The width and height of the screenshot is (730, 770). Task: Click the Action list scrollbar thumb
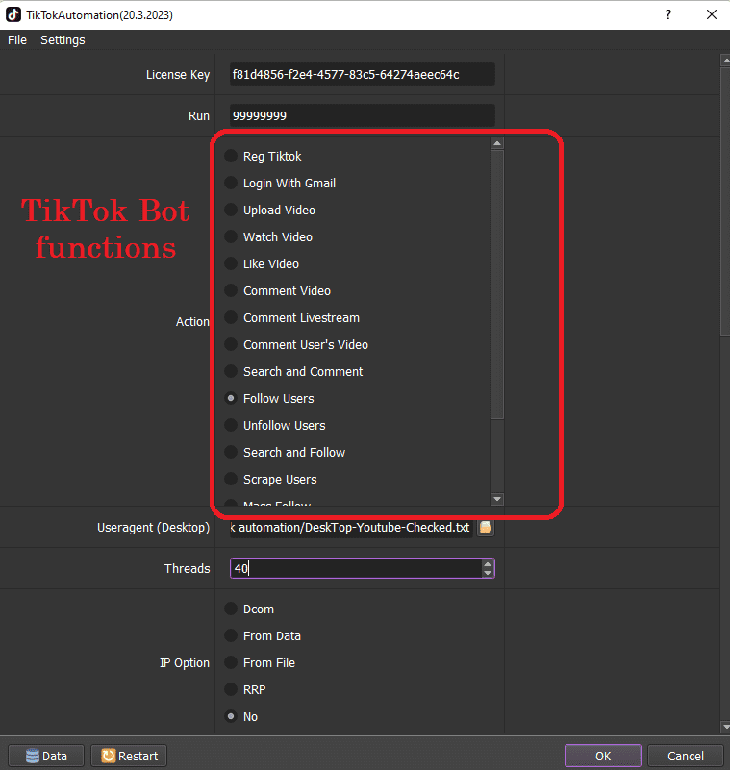click(x=497, y=285)
